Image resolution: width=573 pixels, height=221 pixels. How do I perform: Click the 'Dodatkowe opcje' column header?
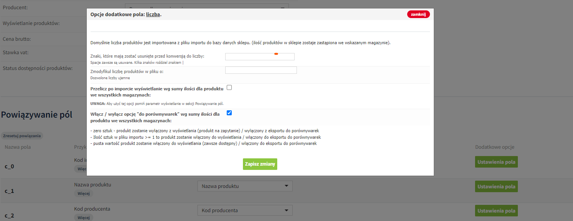(x=494, y=147)
